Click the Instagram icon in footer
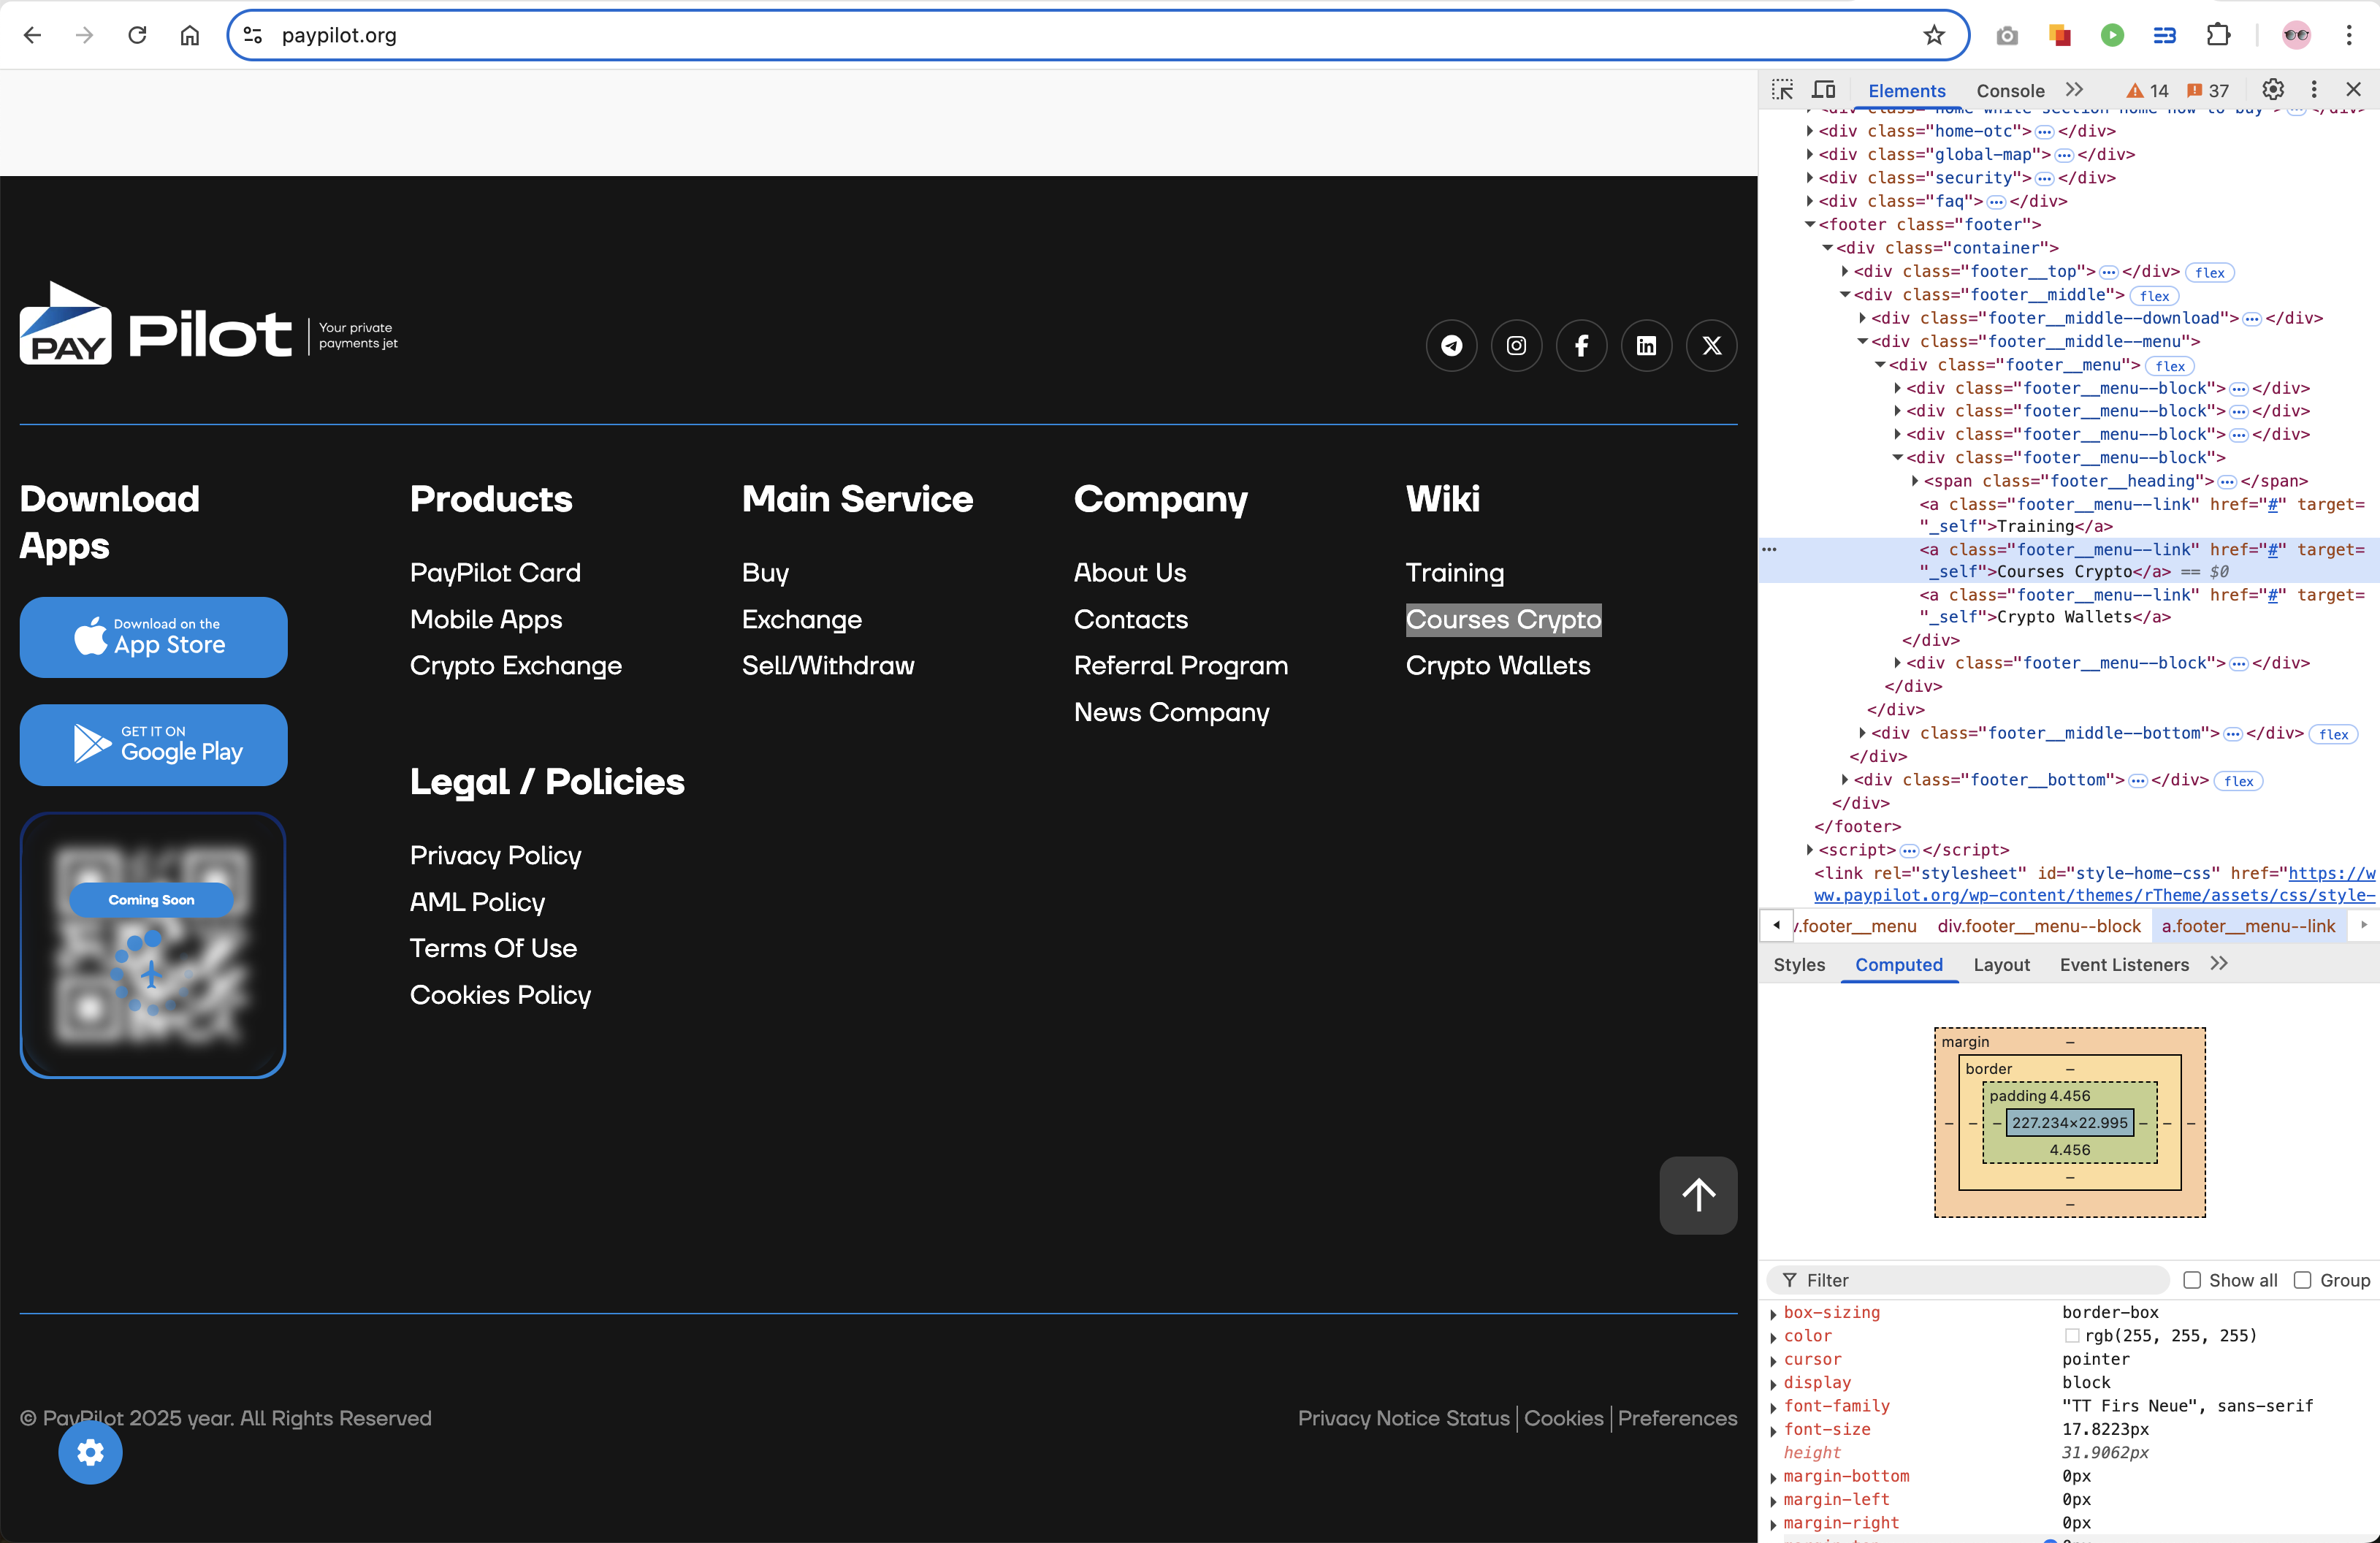Screen dimensions: 2380x1543 (x=1516, y=346)
